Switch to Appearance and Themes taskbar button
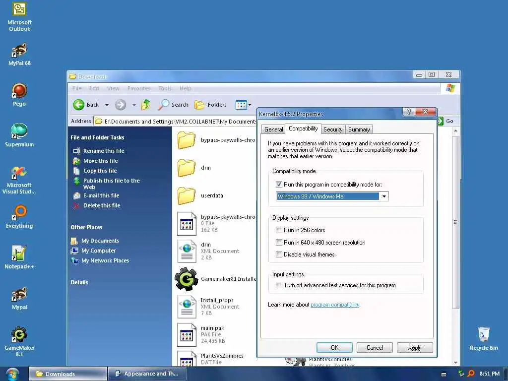The image size is (508, 381). pos(147,374)
